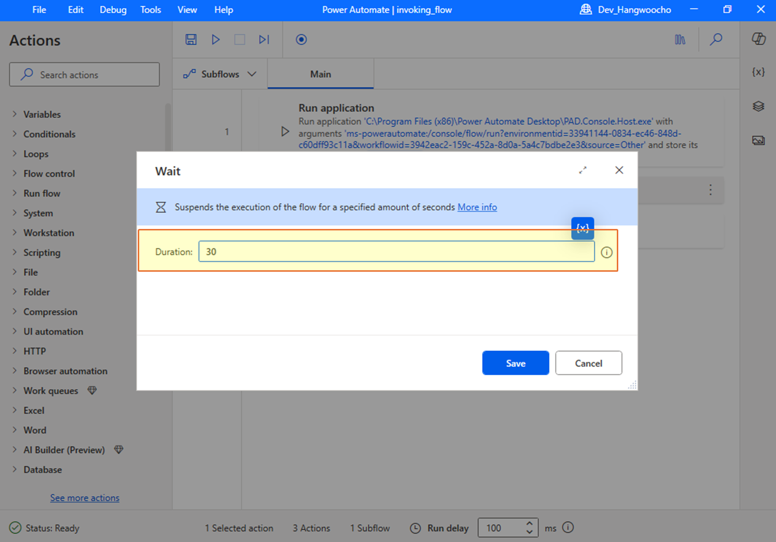The image size is (776, 542).
Task: Open the Assets library icon
Action: [680, 39]
